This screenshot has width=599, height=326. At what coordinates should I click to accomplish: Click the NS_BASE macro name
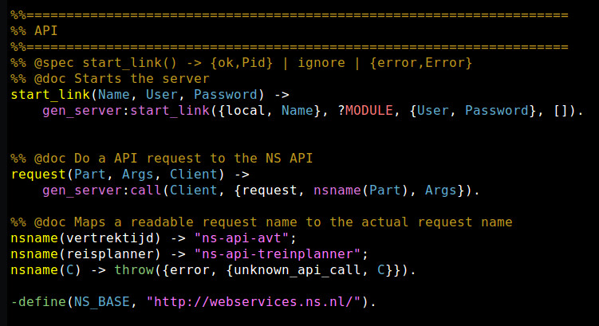101,302
